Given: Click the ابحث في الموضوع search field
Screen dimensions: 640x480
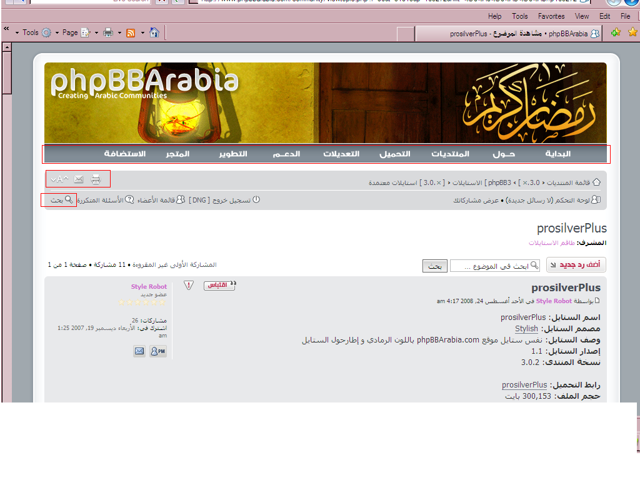Looking at the screenshot, I should pos(495,266).
